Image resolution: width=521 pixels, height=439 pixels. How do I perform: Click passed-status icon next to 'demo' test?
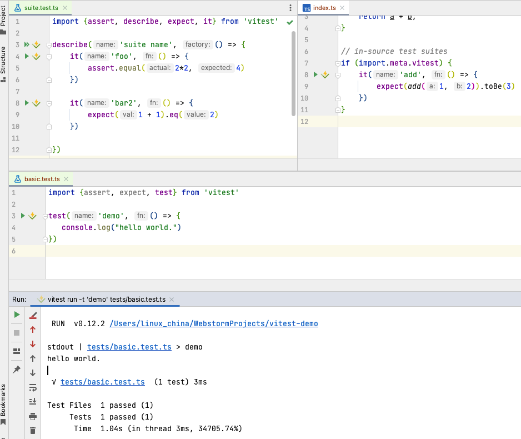tap(32, 216)
